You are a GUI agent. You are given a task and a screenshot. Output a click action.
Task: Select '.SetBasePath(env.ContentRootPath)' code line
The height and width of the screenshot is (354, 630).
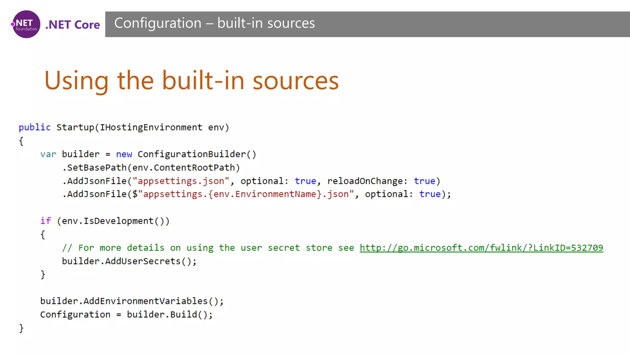tap(151, 167)
